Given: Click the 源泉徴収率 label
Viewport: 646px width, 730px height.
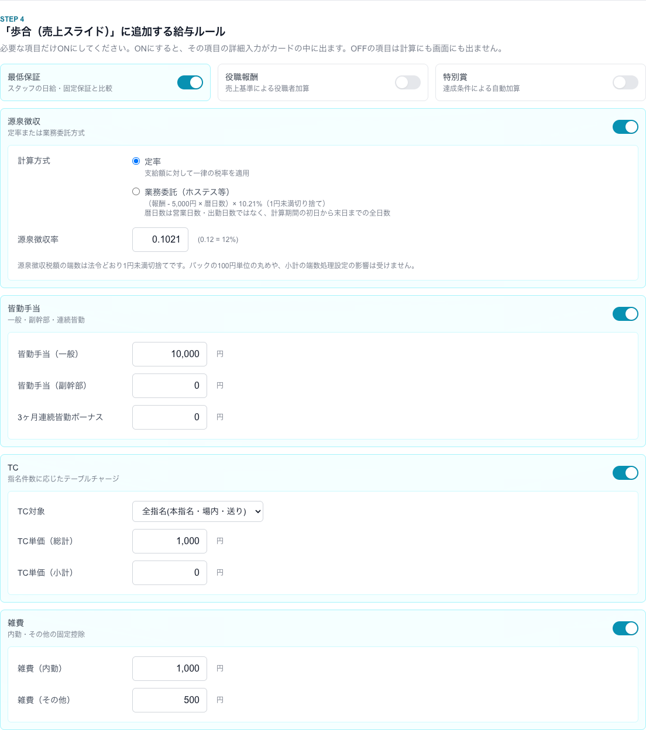Looking at the screenshot, I should point(38,240).
